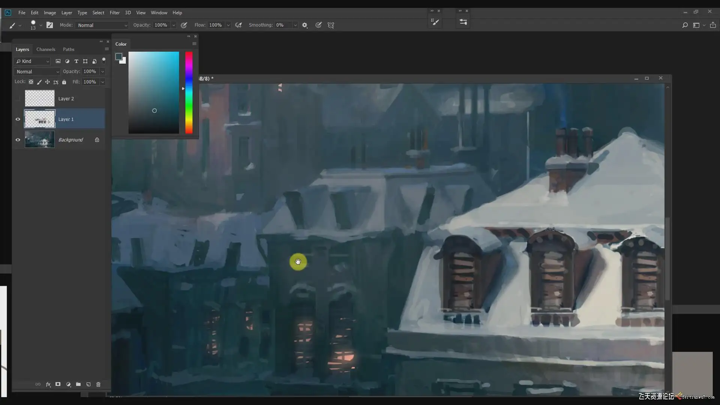Open layer Opacity dropdown arrow
Viewport: 720px width, 405px height.
pos(102,72)
